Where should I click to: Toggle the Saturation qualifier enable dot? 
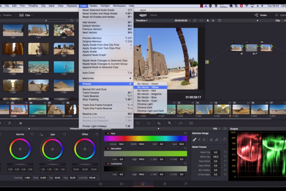pos(108,148)
